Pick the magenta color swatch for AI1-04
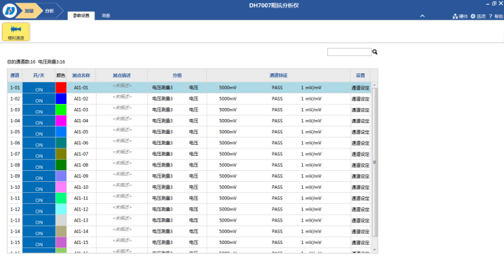This screenshot has height=268, width=504. (x=61, y=121)
